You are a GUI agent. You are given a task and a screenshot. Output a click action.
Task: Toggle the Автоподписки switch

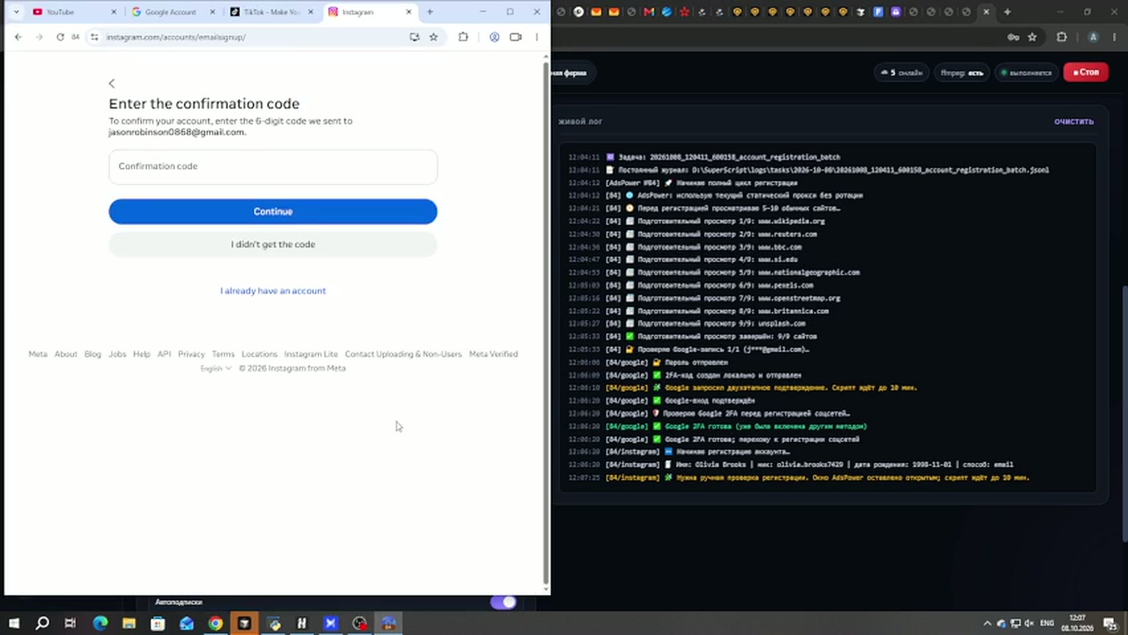pos(504,602)
